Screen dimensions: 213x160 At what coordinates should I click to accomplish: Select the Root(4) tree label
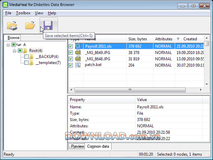[x=36, y=51]
